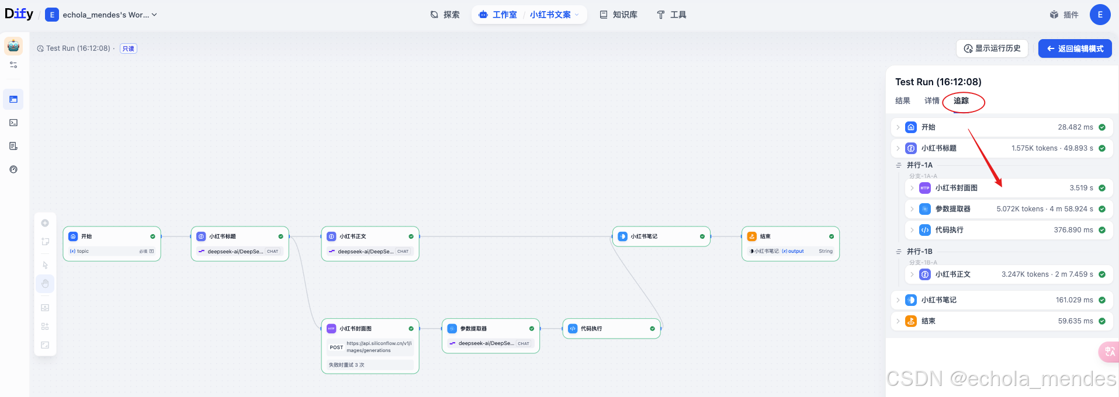Click the 显示运行历史 button
Screen dimensions: 1119x397
tap(992, 48)
